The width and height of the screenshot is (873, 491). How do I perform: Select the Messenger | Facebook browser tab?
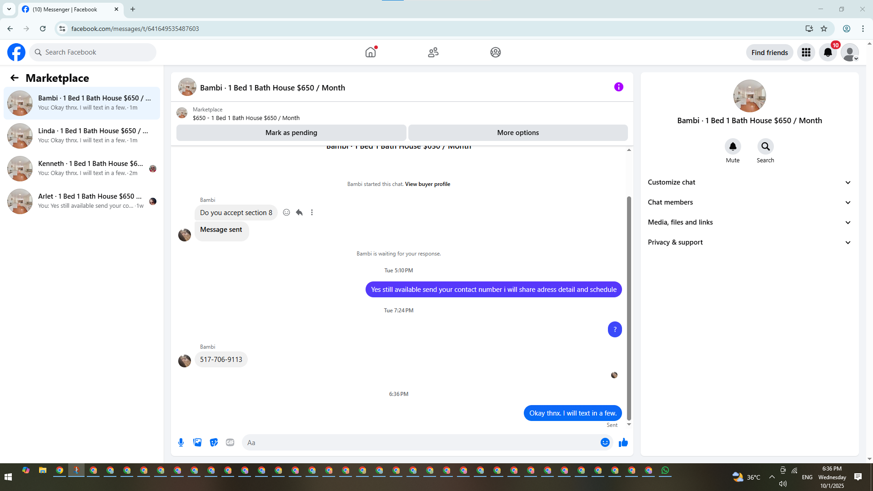(70, 10)
